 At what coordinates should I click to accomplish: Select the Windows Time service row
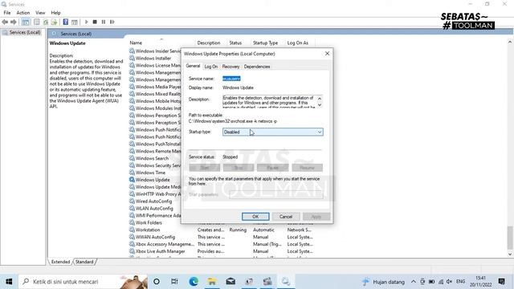pyautogui.click(x=150, y=173)
